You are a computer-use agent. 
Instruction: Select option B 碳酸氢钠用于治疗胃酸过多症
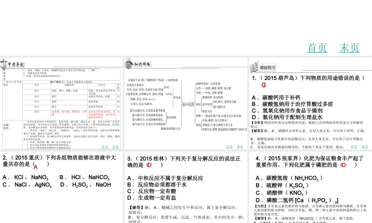pyautogui.click(x=292, y=104)
